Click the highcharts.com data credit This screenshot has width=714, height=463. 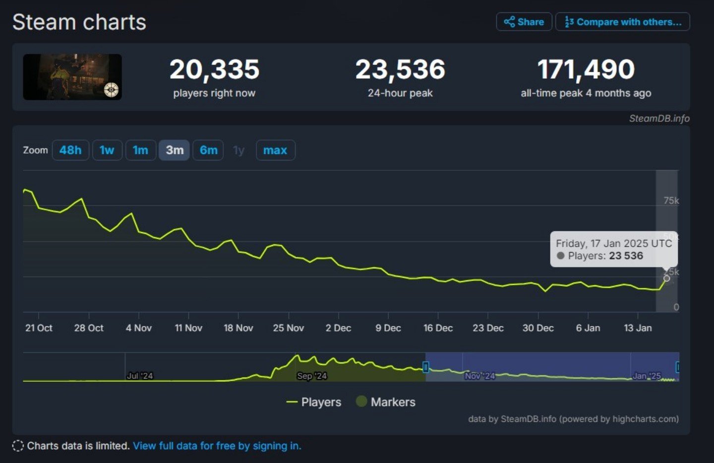573,419
